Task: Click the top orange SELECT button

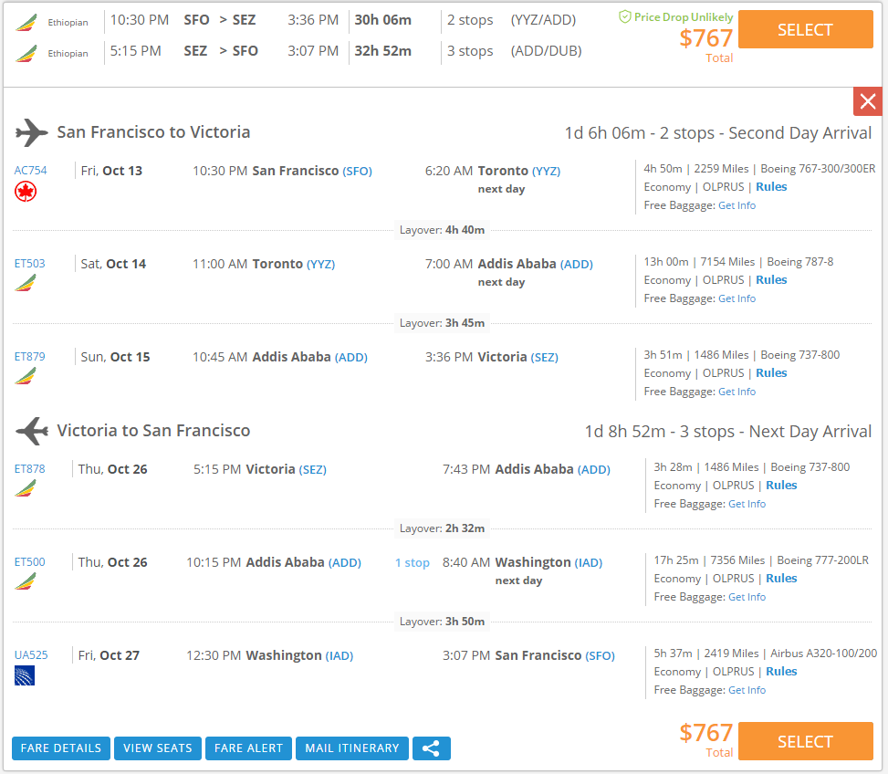Action: point(805,29)
